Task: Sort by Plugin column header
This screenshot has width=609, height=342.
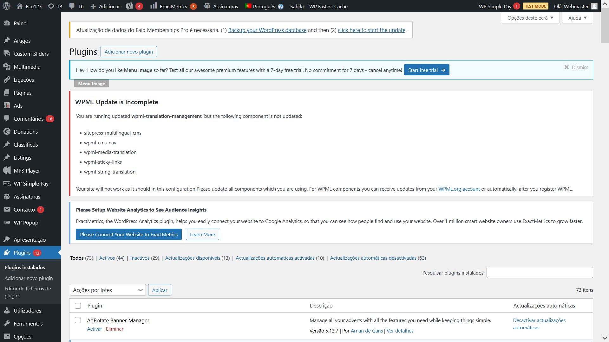Action: 95,306
